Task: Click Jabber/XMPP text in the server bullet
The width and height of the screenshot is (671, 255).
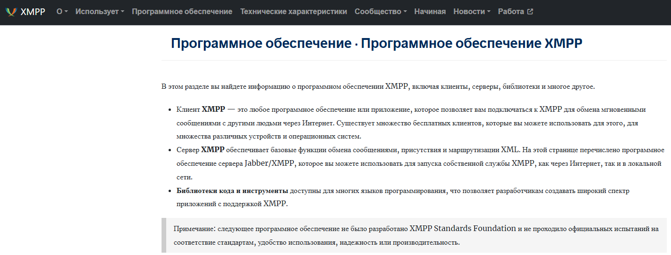Action: point(270,164)
